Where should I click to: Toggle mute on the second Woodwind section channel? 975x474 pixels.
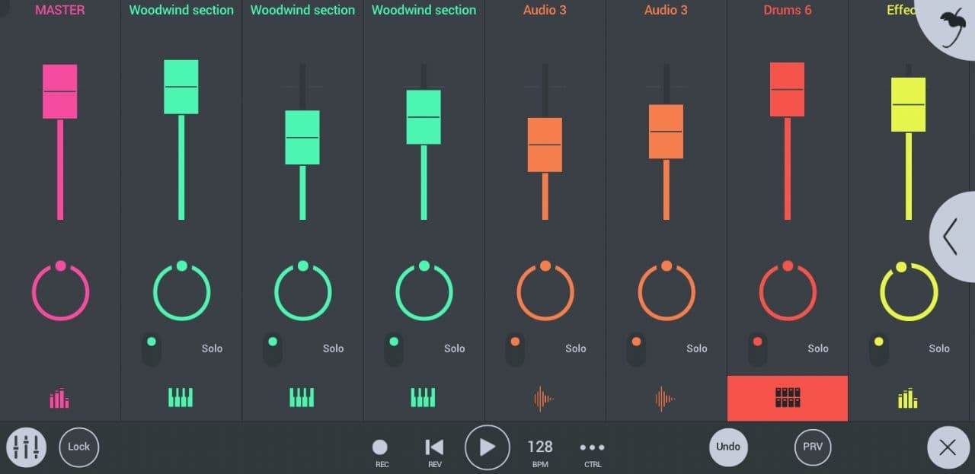tap(273, 349)
